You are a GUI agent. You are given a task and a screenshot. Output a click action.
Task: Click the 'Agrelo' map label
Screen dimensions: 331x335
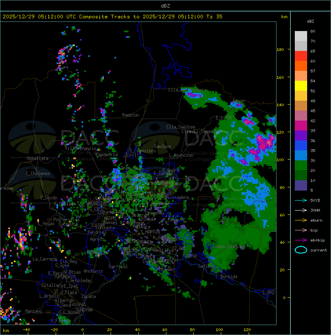97,239
